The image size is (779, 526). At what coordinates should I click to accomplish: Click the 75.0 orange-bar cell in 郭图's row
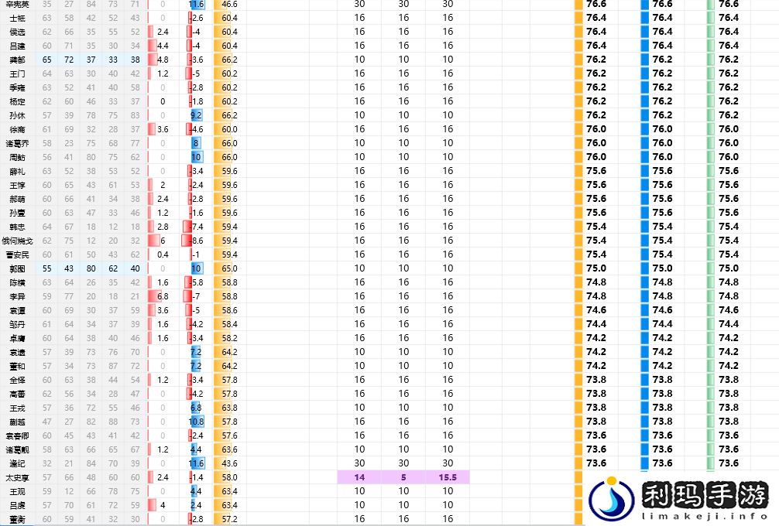(x=595, y=268)
